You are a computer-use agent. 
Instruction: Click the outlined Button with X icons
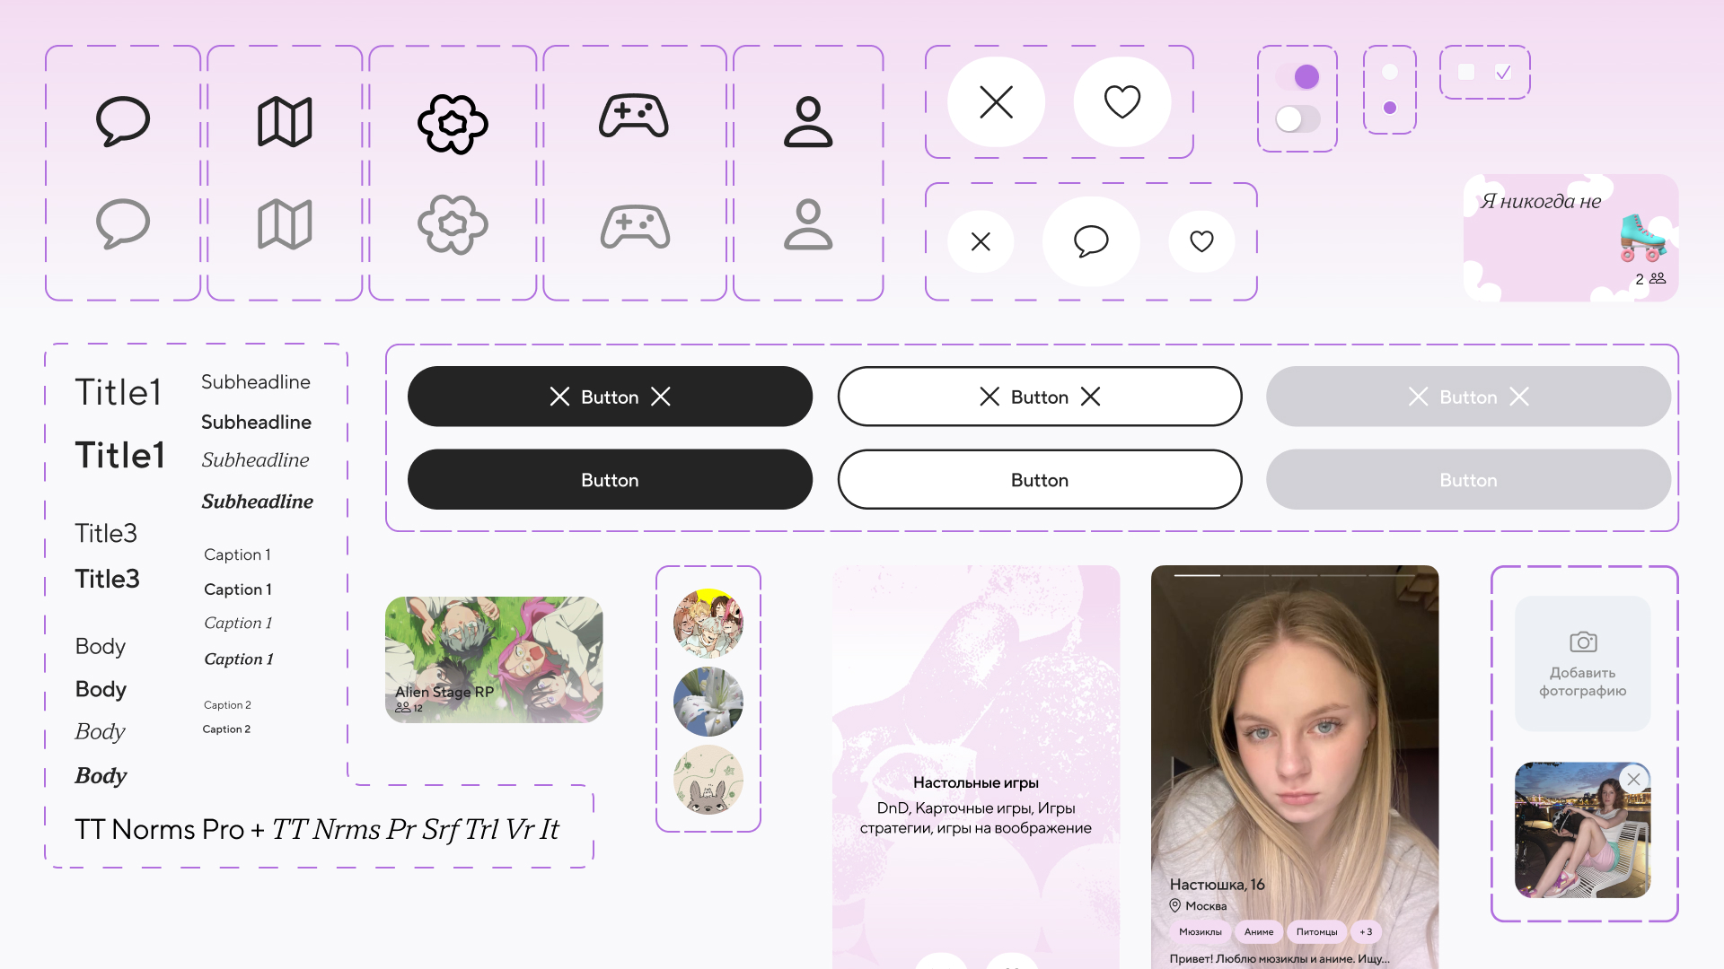click(1040, 397)
